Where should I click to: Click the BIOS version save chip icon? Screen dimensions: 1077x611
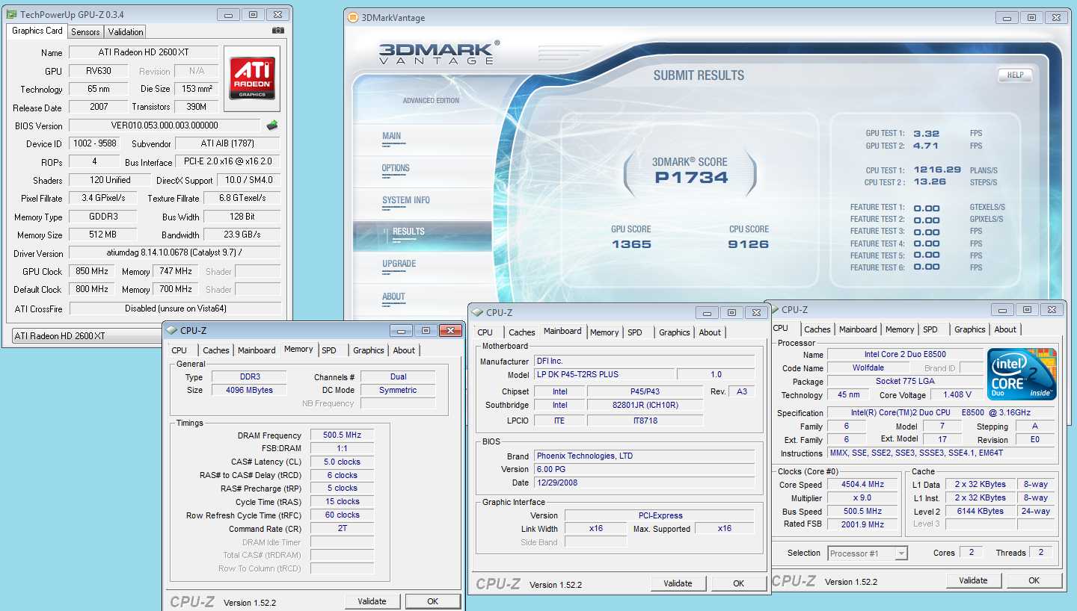point(273,125)
